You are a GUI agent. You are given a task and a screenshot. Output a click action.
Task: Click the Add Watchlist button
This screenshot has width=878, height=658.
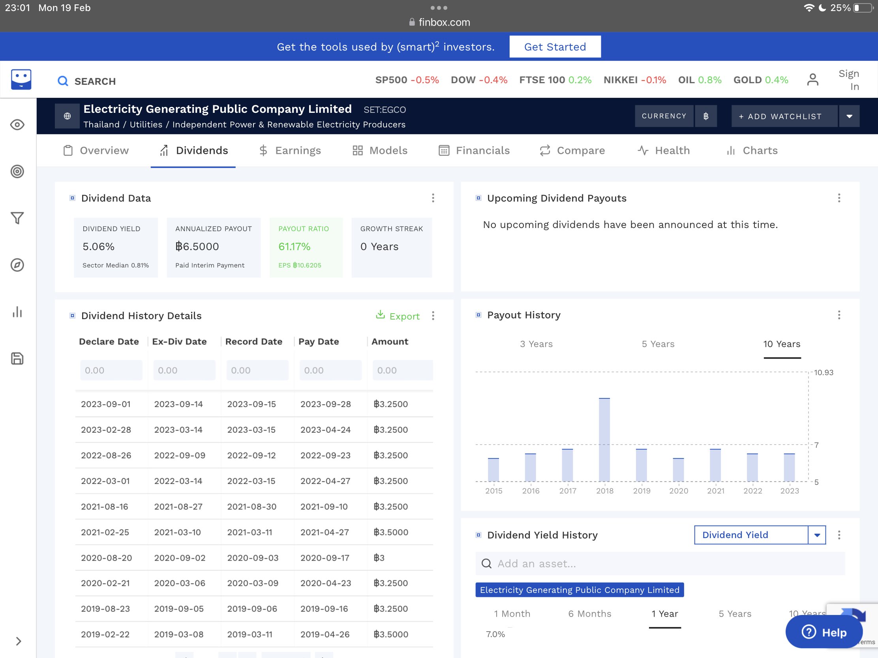784,116
